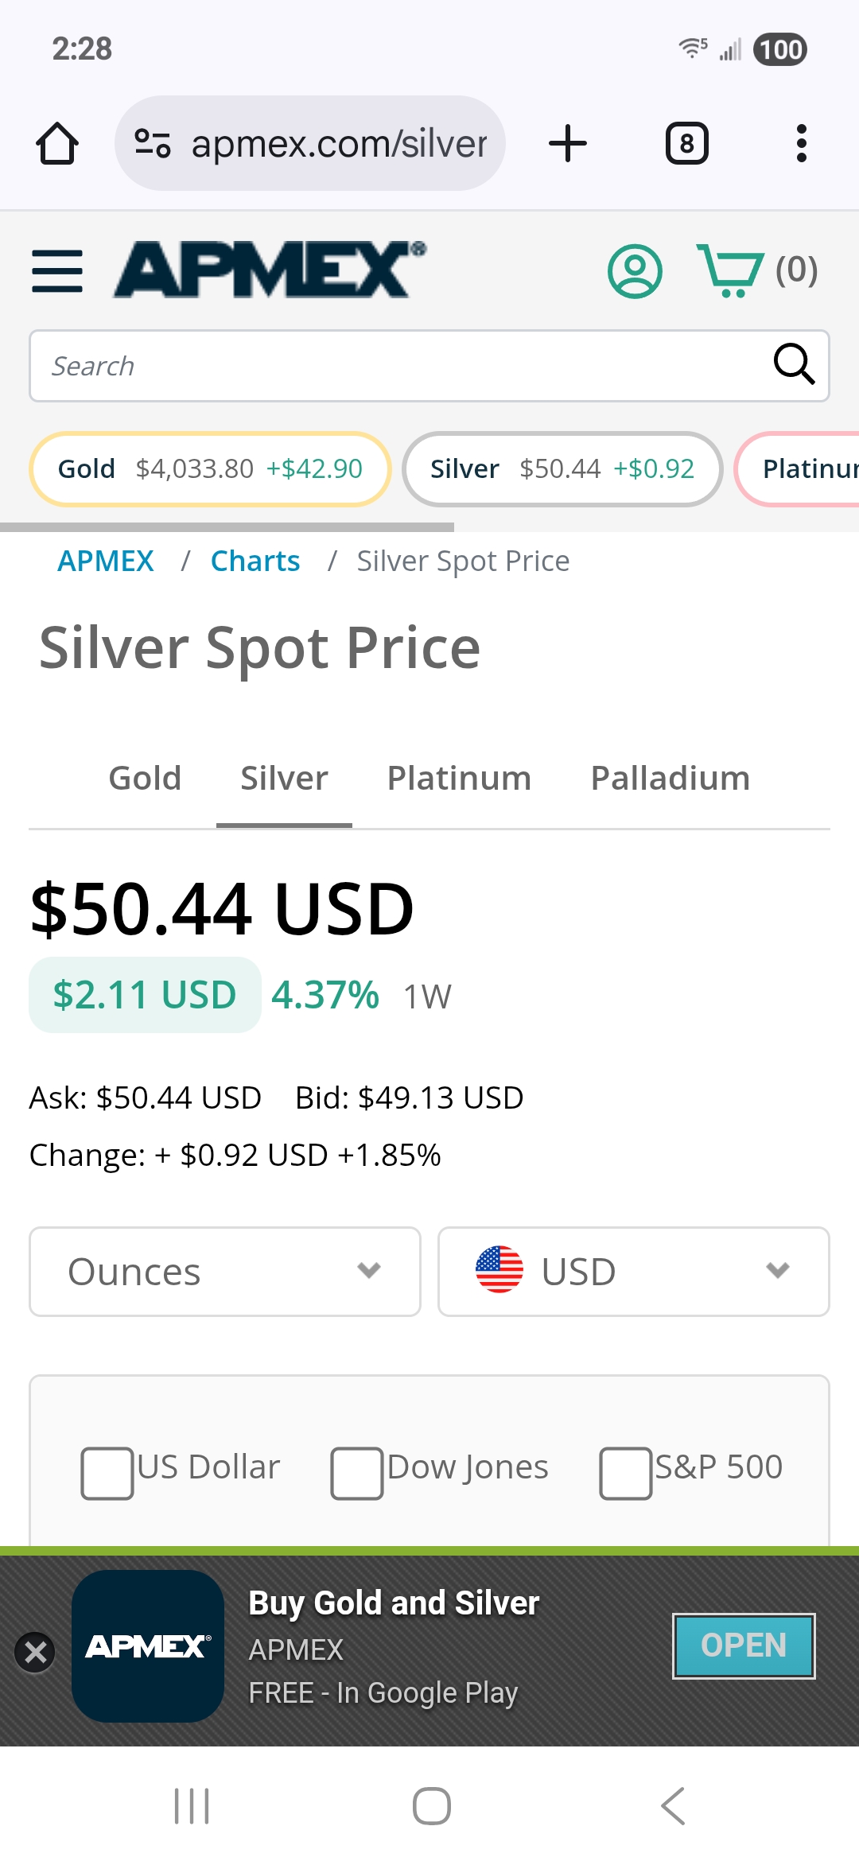Open the USD currency dropdown
The width and height of the screenshot is (859, 1861).
point(633,1271)
